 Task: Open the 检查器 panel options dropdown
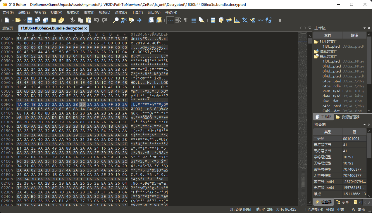coord(365,124)
